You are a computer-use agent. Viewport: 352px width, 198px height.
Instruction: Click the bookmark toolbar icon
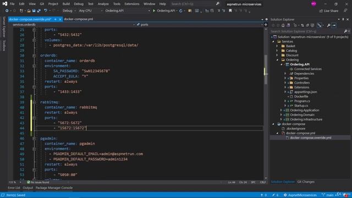[x=230, y=11]
